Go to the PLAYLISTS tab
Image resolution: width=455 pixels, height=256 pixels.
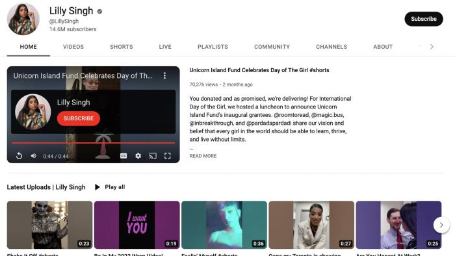(213, 47)
